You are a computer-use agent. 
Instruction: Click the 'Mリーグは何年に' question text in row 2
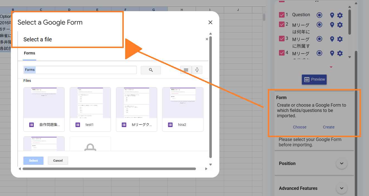301,28
